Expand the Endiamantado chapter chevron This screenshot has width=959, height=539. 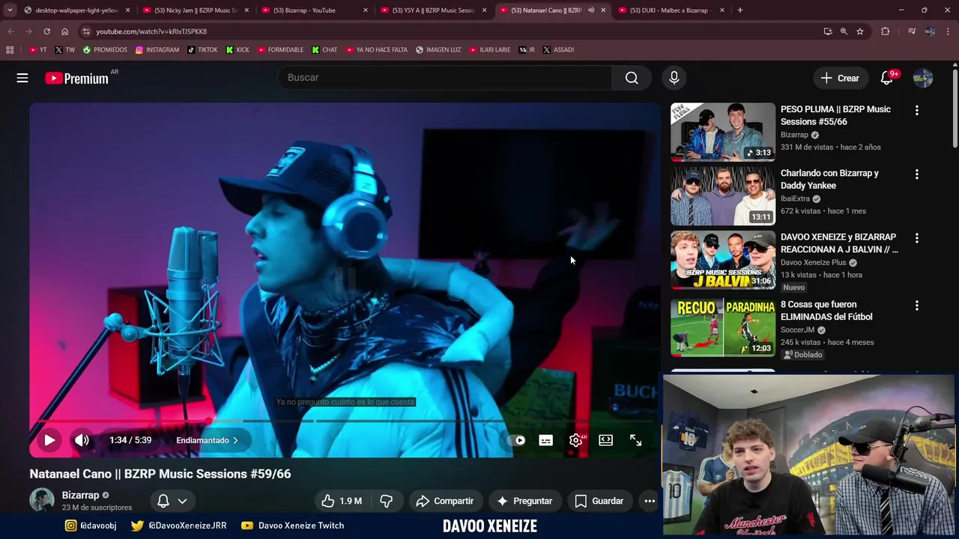coord(235,440)
